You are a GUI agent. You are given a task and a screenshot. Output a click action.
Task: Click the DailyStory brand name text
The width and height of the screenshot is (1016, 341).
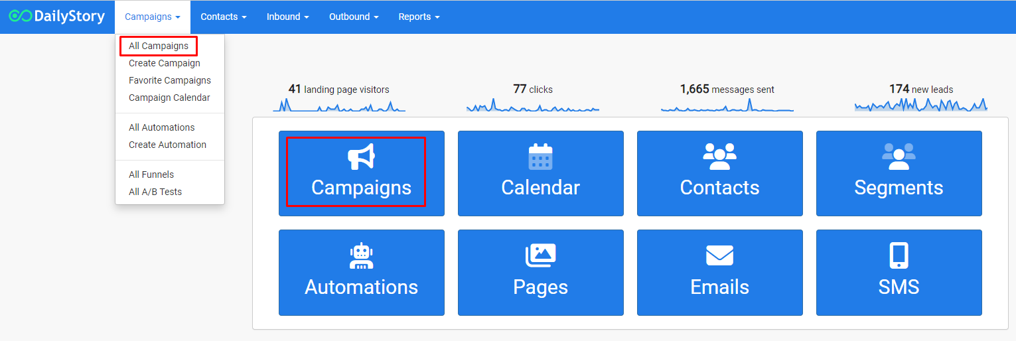click(69, 16)
